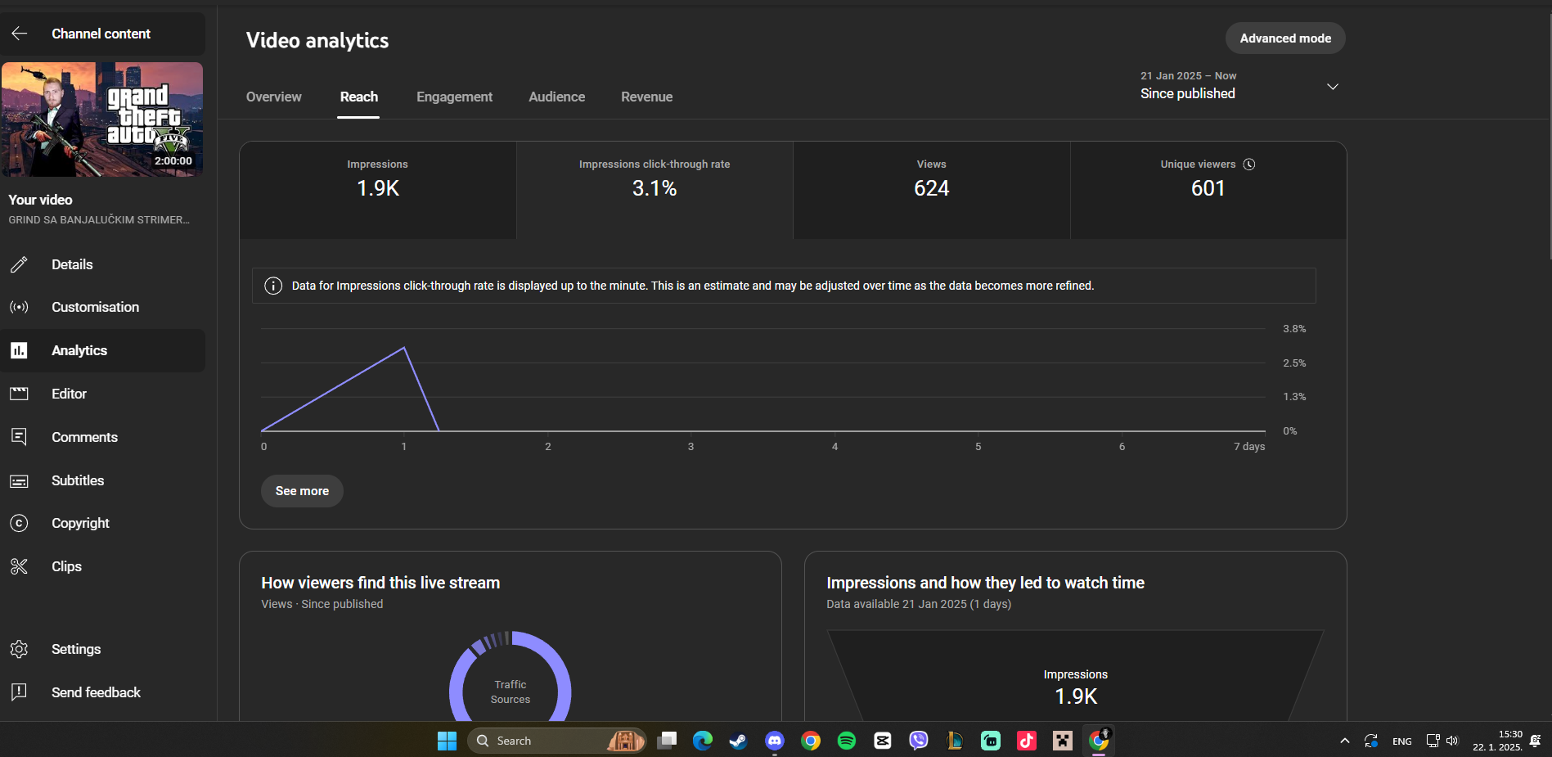This screenshot has height=757, width=1552.
Task: Switch the ENG keyboard language indicator
Action: (x=1402, y=741)
